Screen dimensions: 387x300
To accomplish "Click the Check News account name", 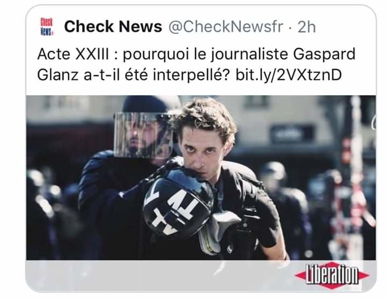I will (113, 26).
